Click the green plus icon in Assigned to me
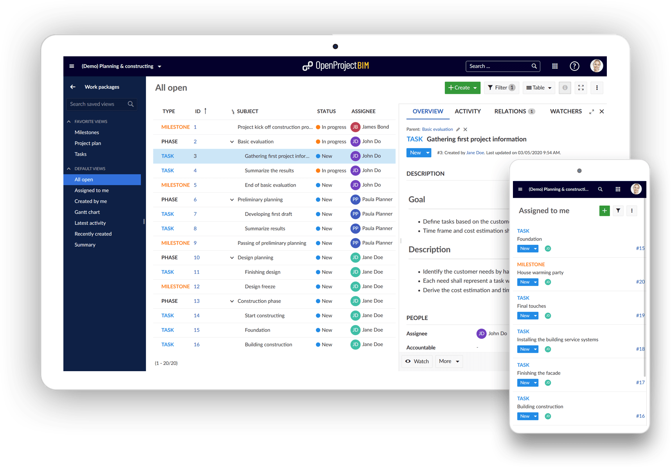671x467 pixels. 604,210
